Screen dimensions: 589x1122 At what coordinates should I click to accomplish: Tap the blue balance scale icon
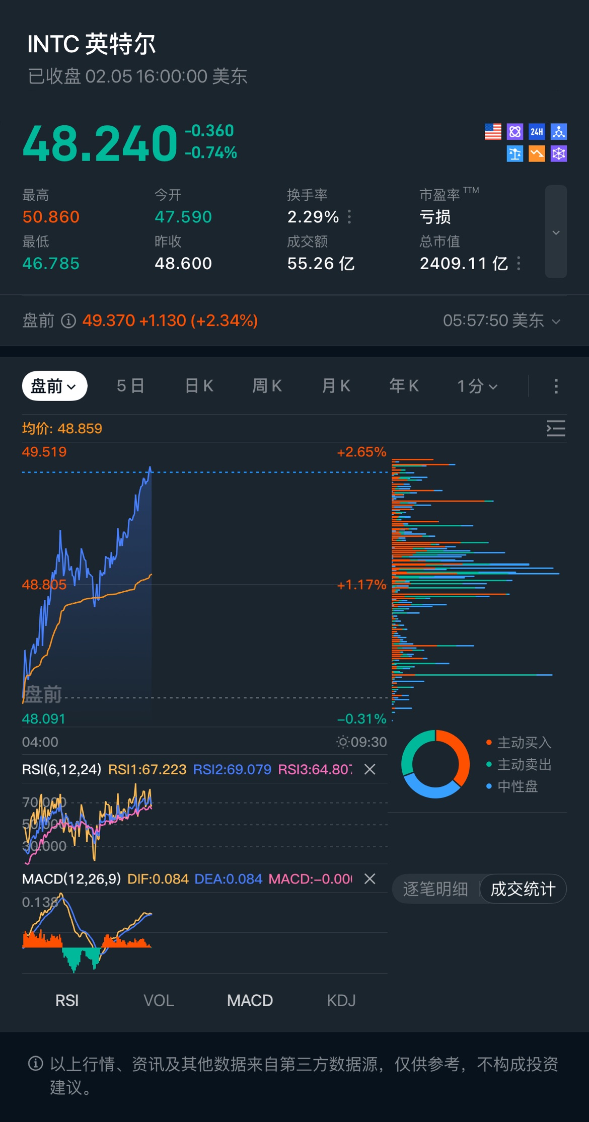[514, 153]
